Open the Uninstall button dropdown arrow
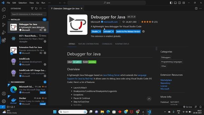The width and height of the screenshot is (204, 115). point(113,31)
